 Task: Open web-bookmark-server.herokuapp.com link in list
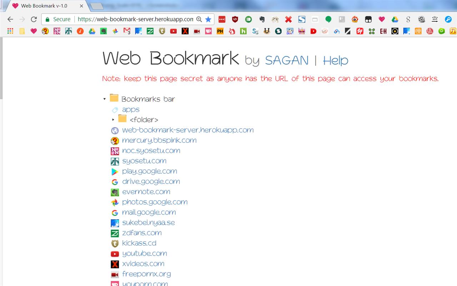click(188, 130)
